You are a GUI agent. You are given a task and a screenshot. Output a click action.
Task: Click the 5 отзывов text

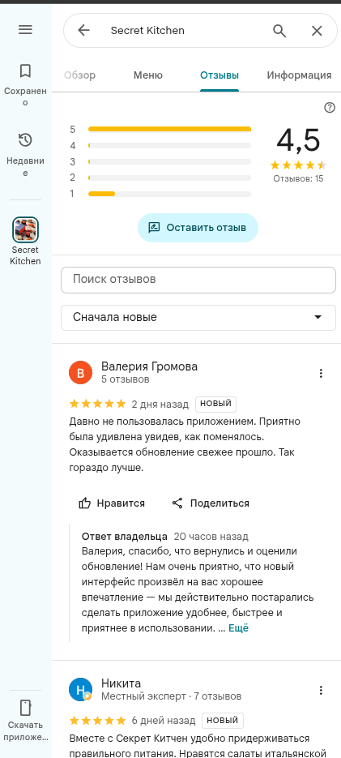[x=125, y=379]
